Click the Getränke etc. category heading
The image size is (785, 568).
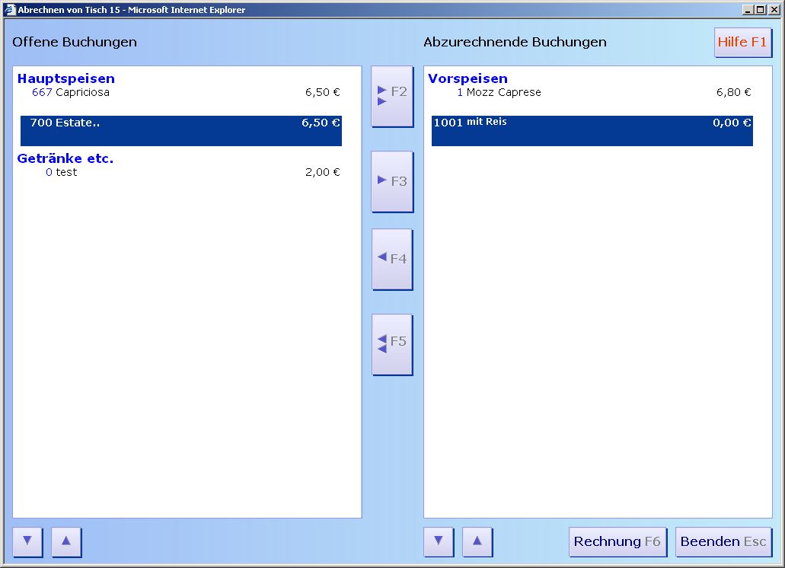pos(65,158)
